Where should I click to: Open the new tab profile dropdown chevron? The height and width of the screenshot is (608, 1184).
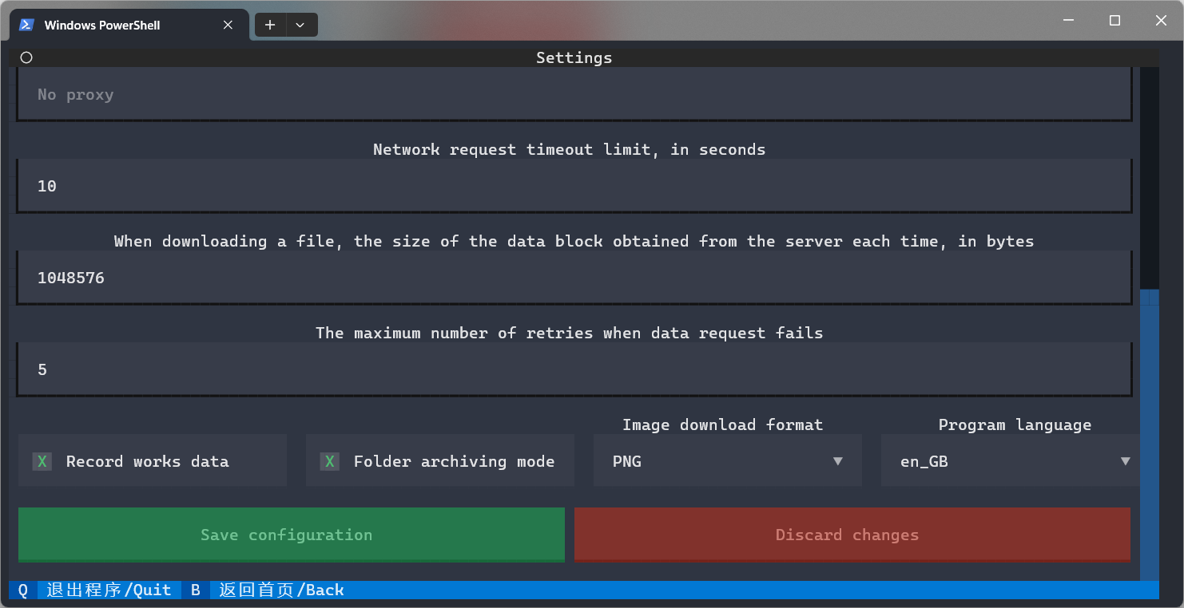coord(300,25)
